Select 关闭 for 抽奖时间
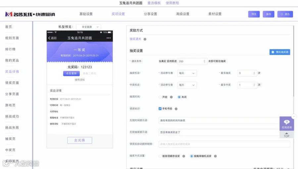Viewport: 298px width, 169px height. tap(179, 97)
